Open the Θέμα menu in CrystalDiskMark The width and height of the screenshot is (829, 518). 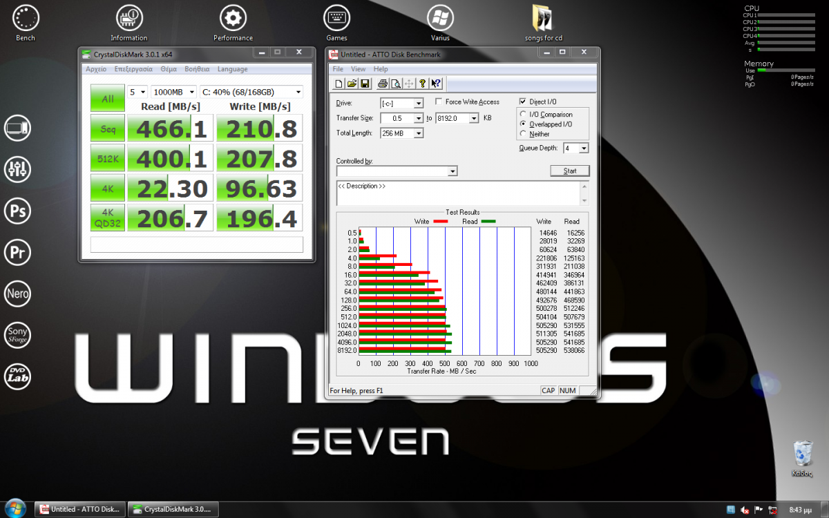pos(169,69)
